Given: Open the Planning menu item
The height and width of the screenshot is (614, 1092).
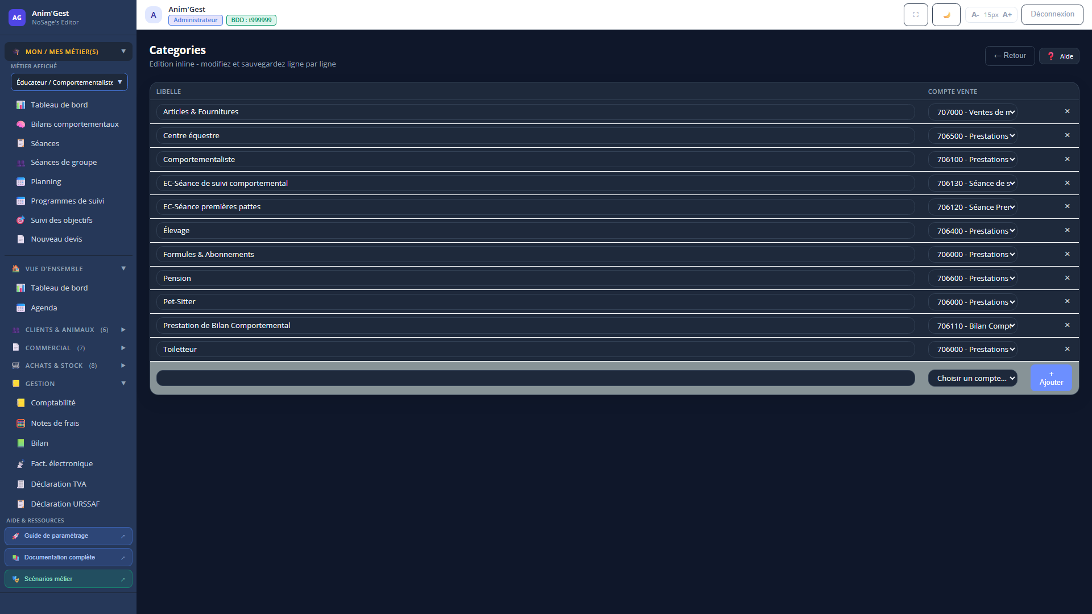Looking at the screenshot, I should [68, 181].
